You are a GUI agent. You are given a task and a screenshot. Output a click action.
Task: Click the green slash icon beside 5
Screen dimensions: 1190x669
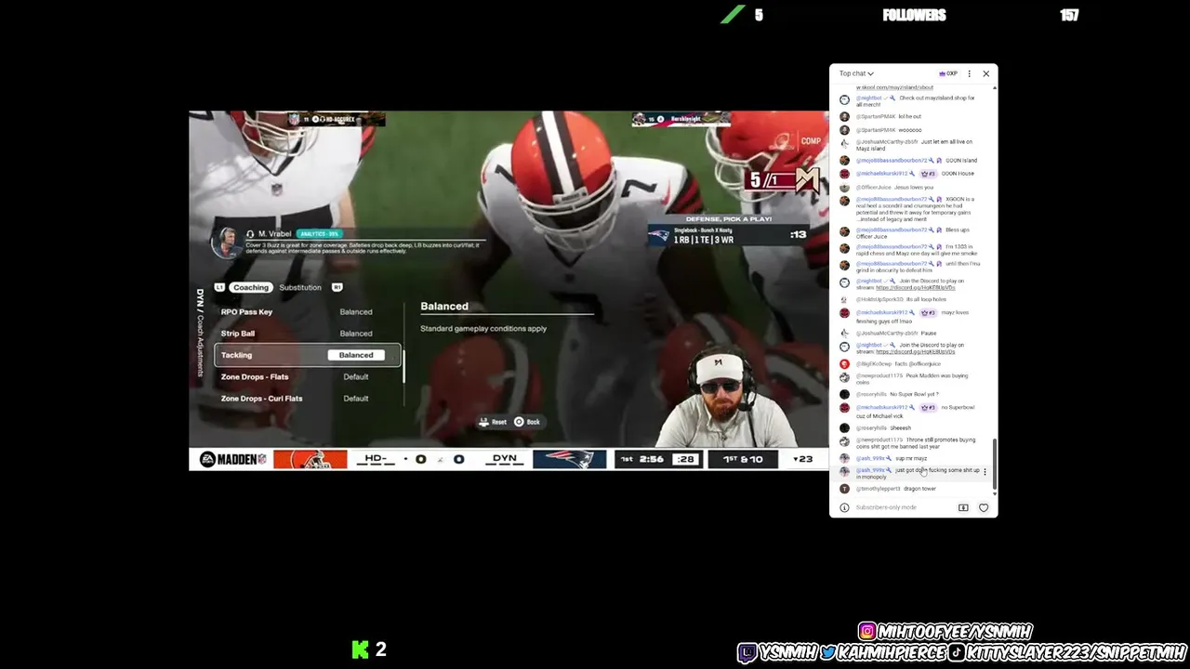[734, 14]
